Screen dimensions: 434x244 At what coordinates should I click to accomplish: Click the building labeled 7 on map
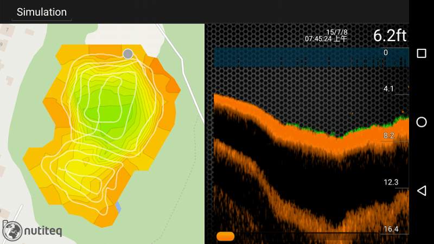(x=7, y=30)
